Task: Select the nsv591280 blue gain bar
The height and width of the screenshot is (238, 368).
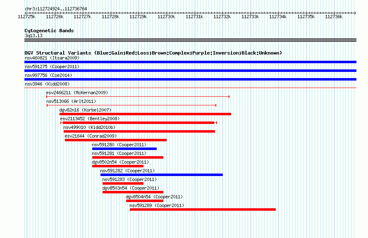Action: click(124, 149)
